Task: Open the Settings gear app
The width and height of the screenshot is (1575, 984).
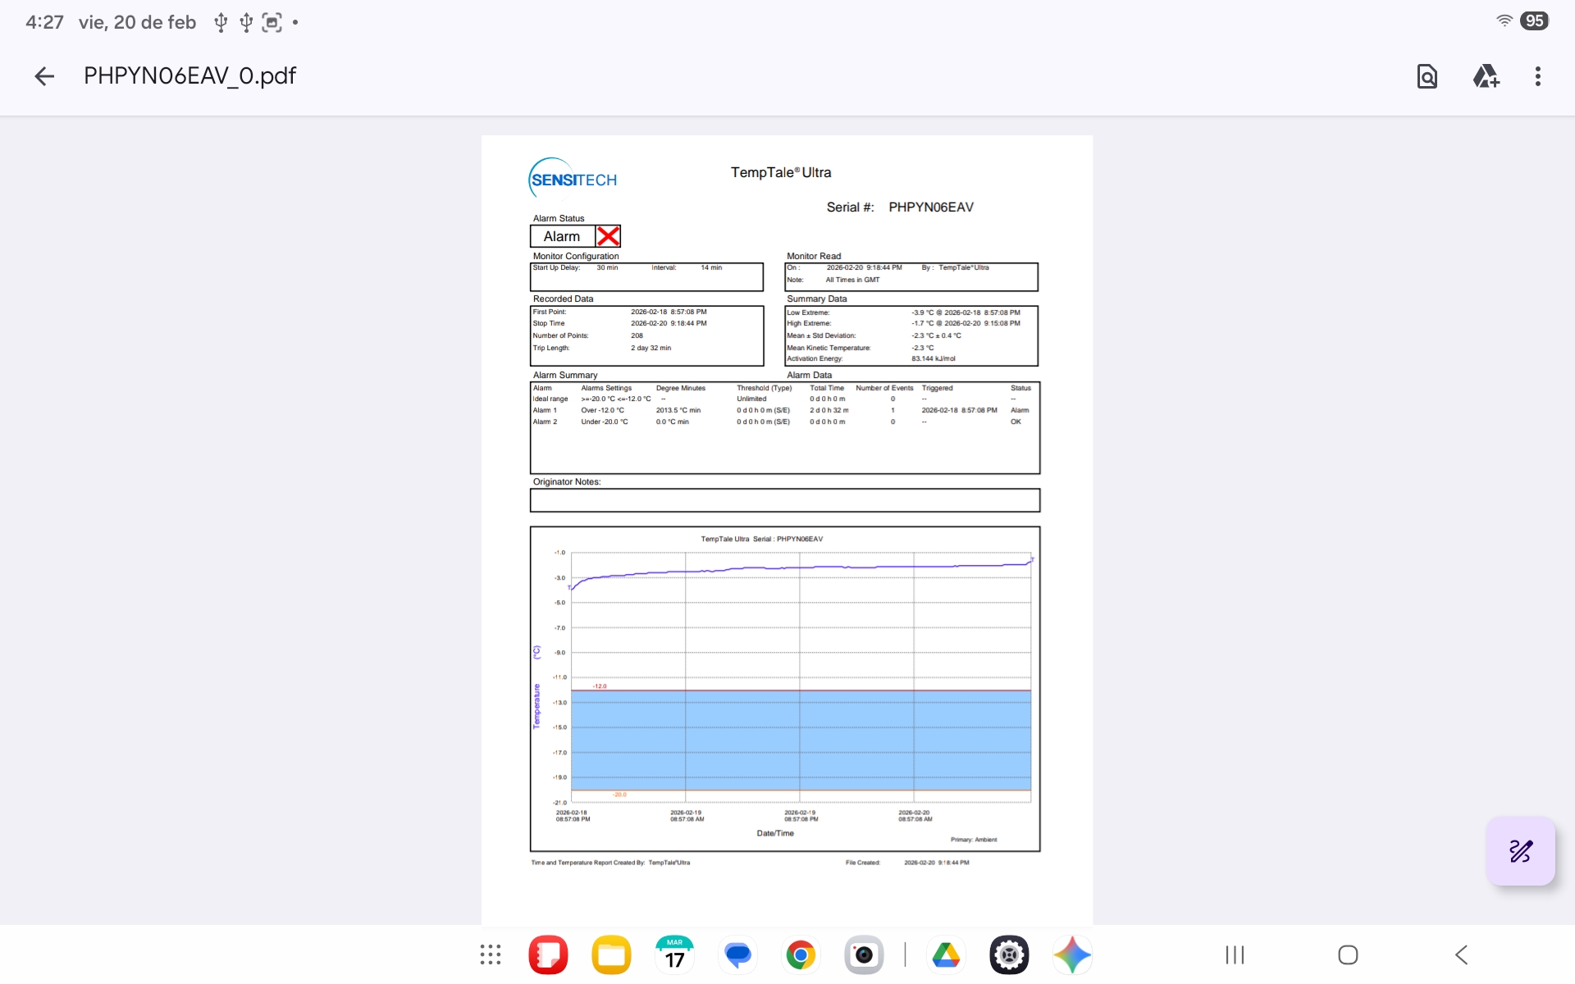Action: pos(1009,954)
